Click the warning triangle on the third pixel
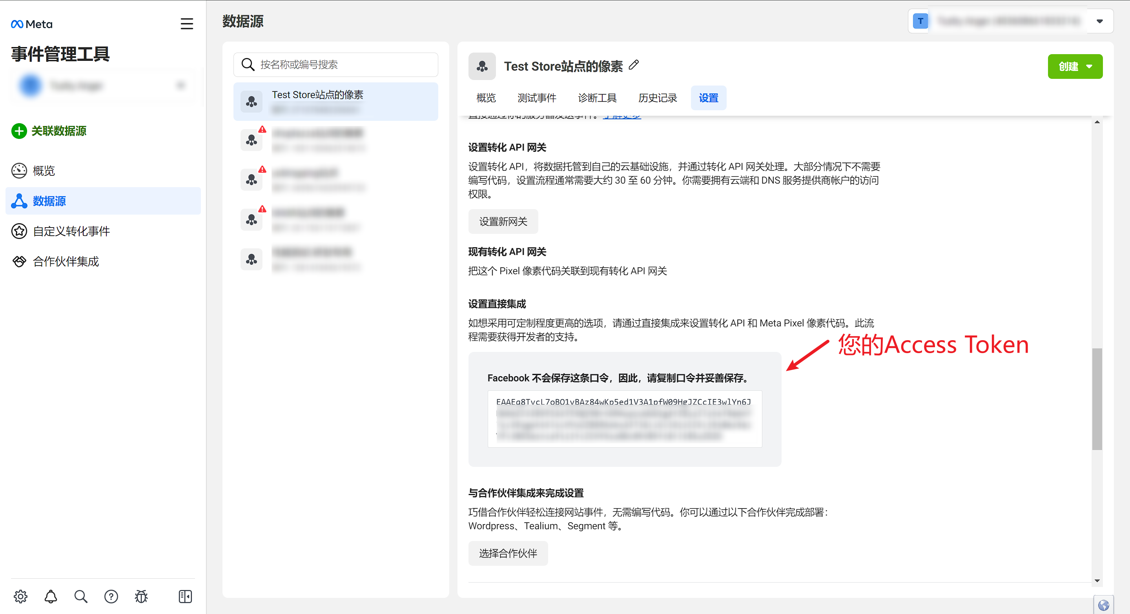The image size is (1130, 614). point(262,169)
